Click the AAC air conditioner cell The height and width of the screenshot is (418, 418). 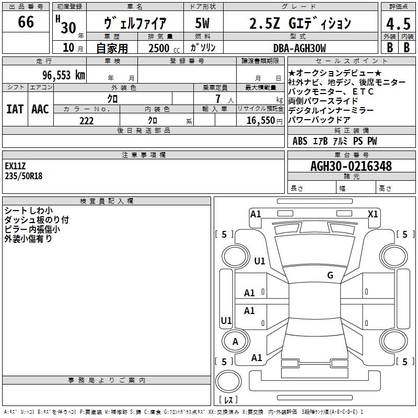[x=40, y=109]
